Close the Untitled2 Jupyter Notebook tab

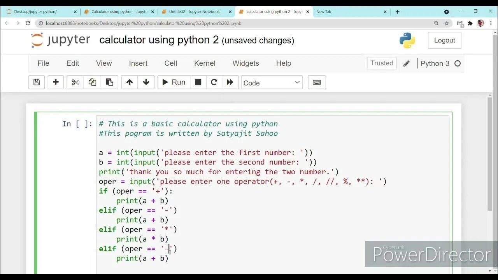click(x=230, y=12)
